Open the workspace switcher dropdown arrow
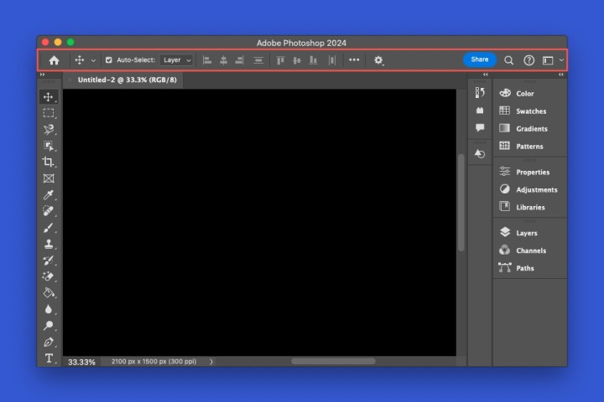The width and height of the screenshot is (604, 402). tap(561, 60)
